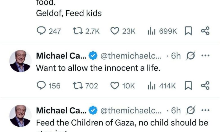Reply to the tweet with 156 comments

(42, 86)
